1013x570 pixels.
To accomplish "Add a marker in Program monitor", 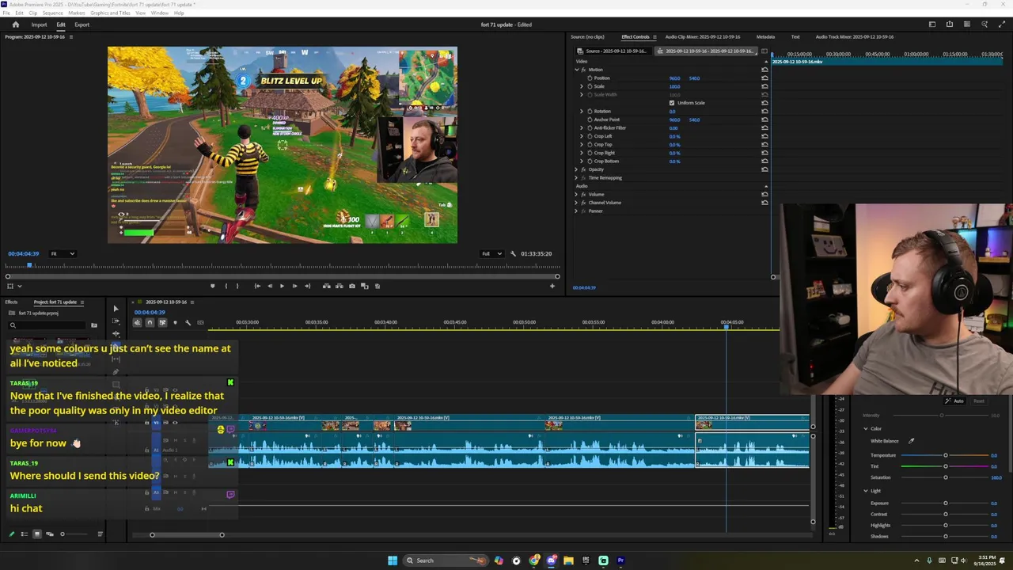I will [212, 286].
